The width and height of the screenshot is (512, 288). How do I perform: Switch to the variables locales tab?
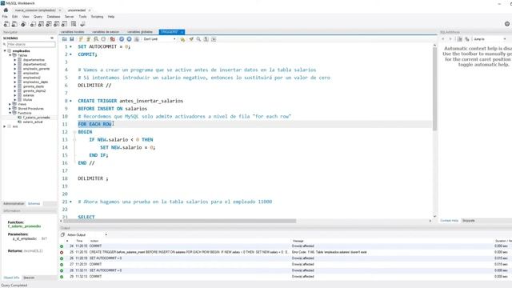(73, 32)
